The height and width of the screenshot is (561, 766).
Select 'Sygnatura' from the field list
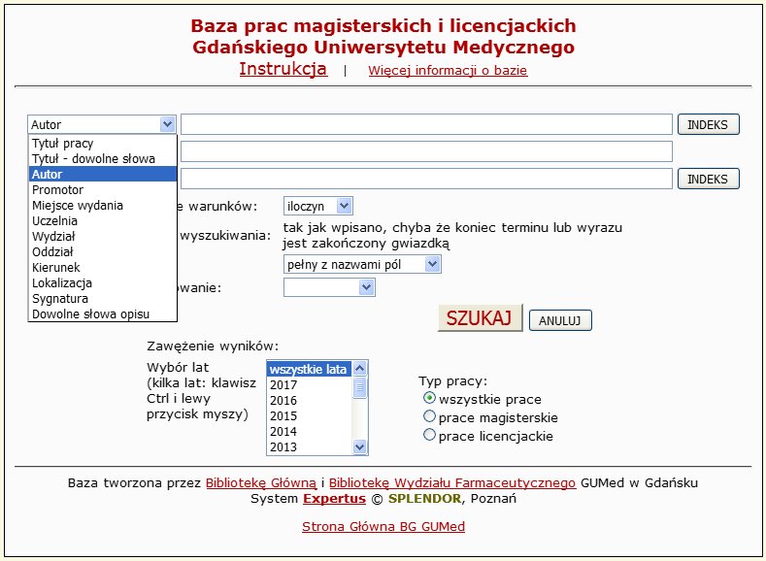click(59, 299)
